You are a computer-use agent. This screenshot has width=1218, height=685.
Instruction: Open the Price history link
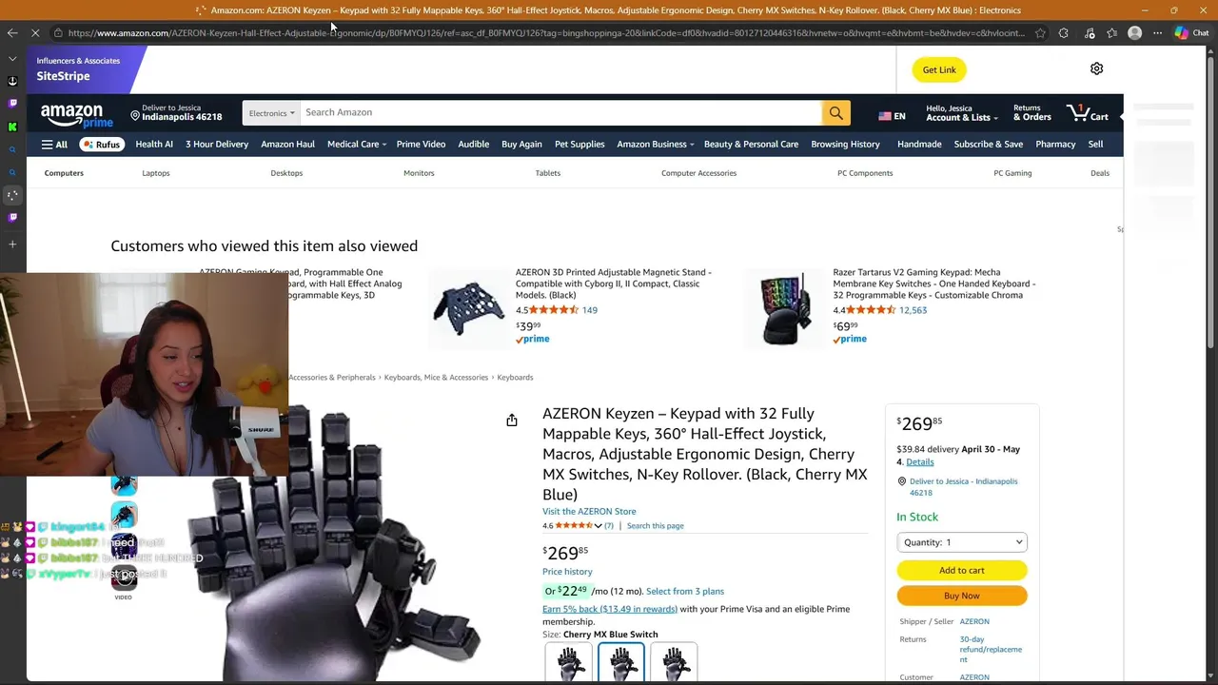click(x=567, y=572)
